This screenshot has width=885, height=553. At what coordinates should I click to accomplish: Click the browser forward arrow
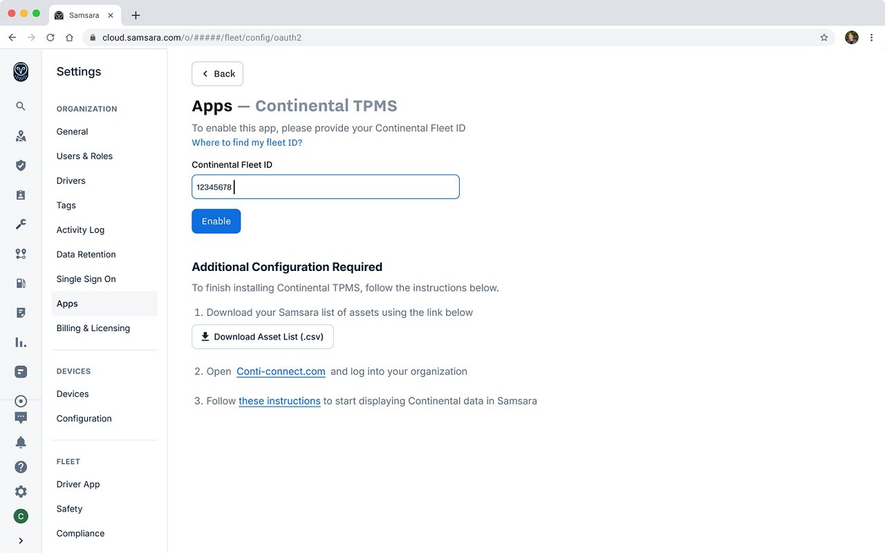tap(31, 37)
